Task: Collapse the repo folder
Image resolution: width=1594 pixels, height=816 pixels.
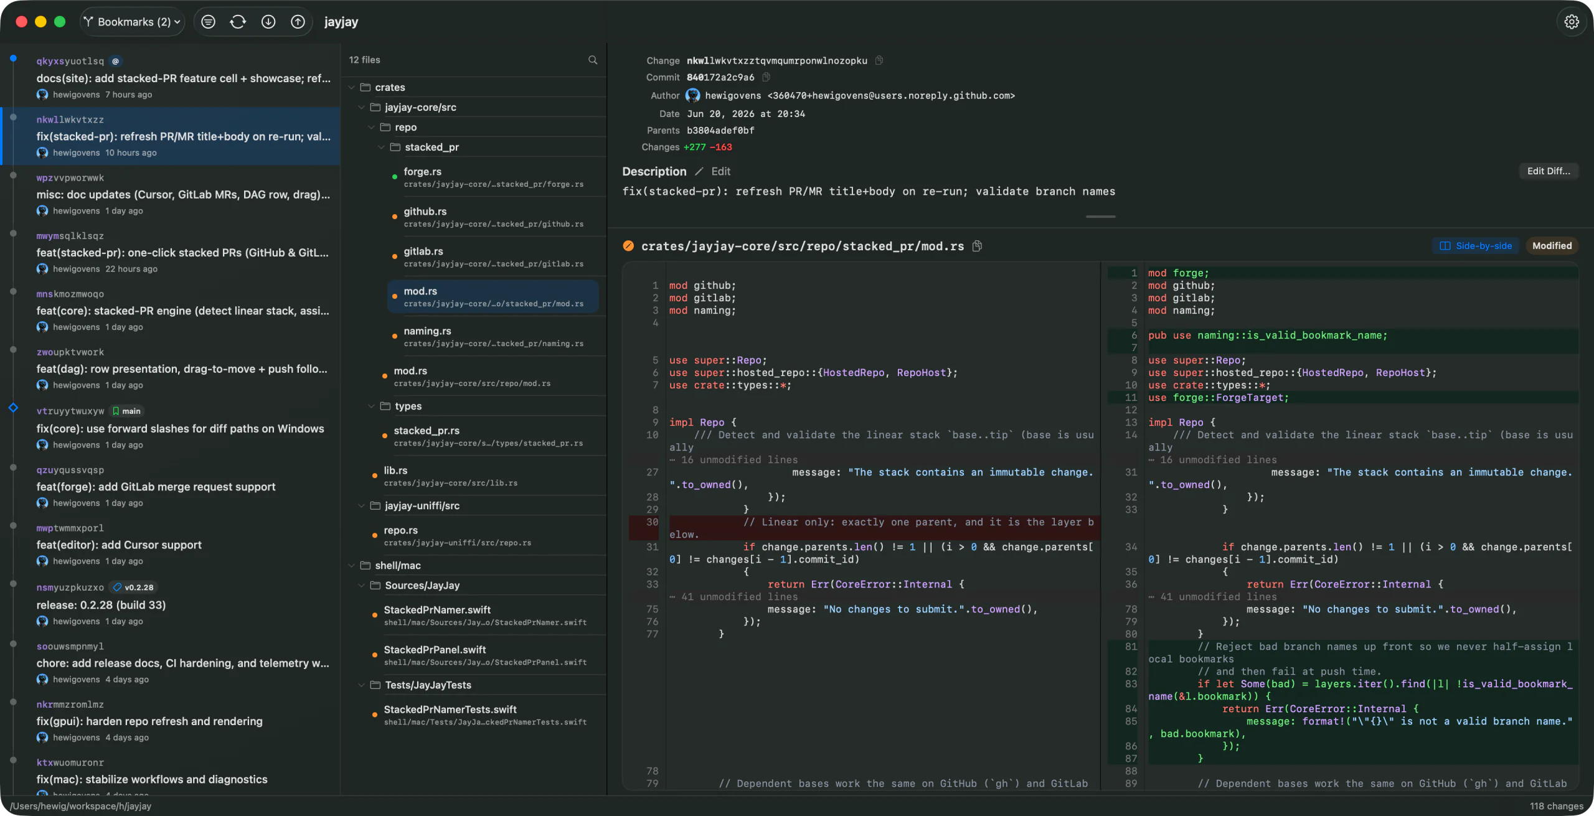Action: click(372, 127)
